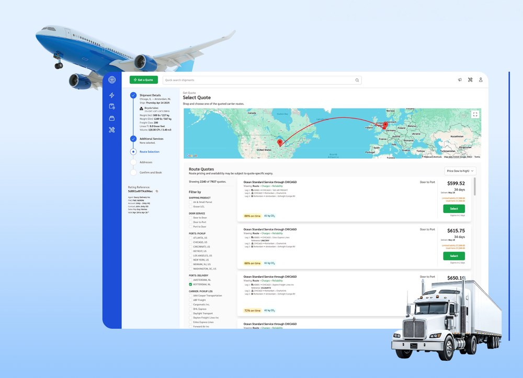Click the archive box icon in the left sidebar
The image size is (523, 378).
(111, 119)
